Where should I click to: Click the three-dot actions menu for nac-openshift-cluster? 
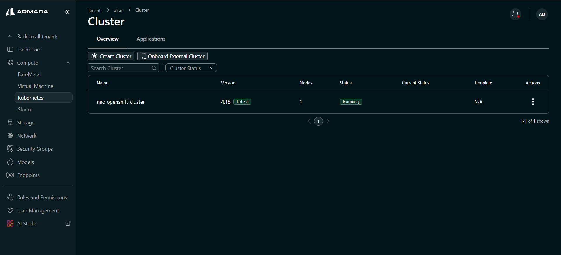point(533,102)
